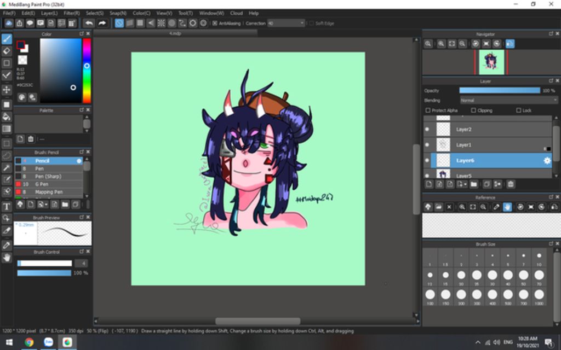The image size is (561, 350).
Task: Open Layer6 settings gear
Action: click(x=547, y=161)
